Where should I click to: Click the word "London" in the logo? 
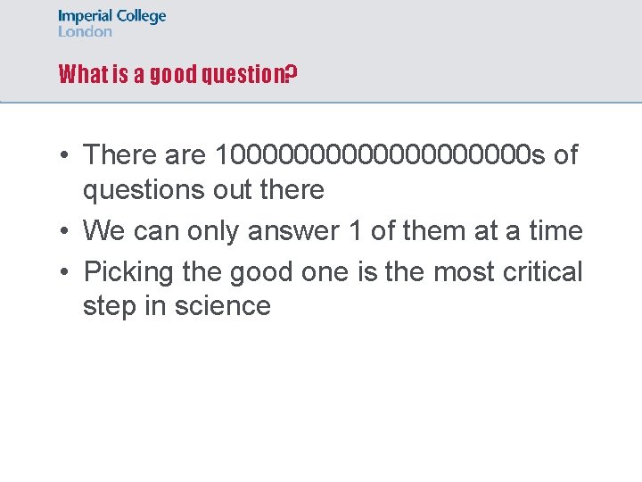pyautogui.click(x=86, y=31)
